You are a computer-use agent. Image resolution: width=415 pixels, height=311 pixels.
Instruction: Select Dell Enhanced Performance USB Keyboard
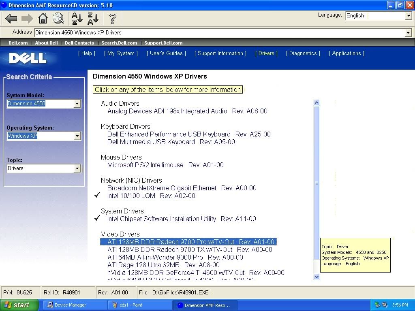coord(189,134)
